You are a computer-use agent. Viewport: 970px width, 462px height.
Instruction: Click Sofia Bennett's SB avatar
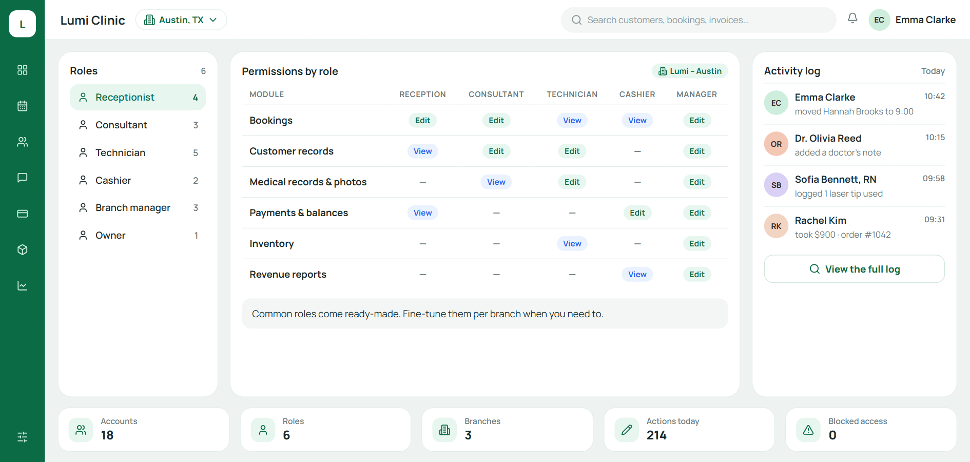(x=776, y=185)
